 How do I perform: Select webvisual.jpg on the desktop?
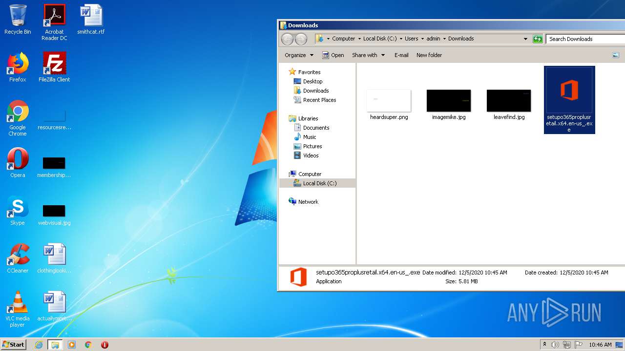[54, 215]
